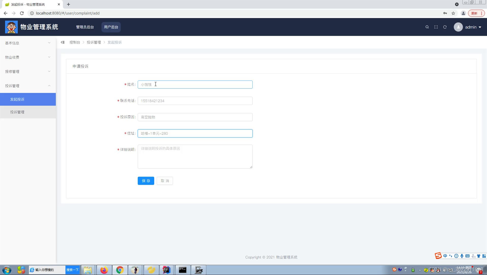Click the 搜索一下 taskbar search button
This screenshot has width=487, height=275.
pyautogui.click(x=73, y=270)
